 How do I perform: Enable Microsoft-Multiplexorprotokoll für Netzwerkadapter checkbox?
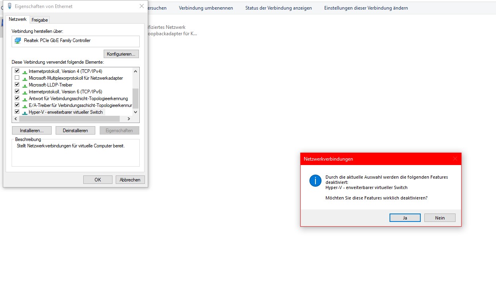(17, 78)
